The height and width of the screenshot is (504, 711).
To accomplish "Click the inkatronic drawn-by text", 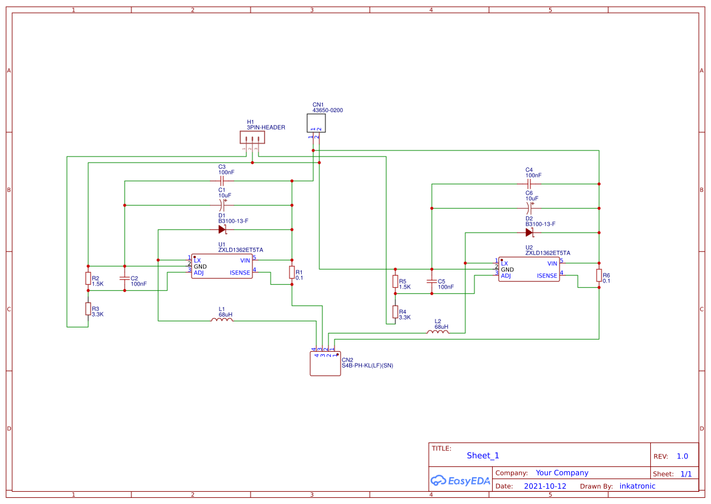I will [637, 486].
